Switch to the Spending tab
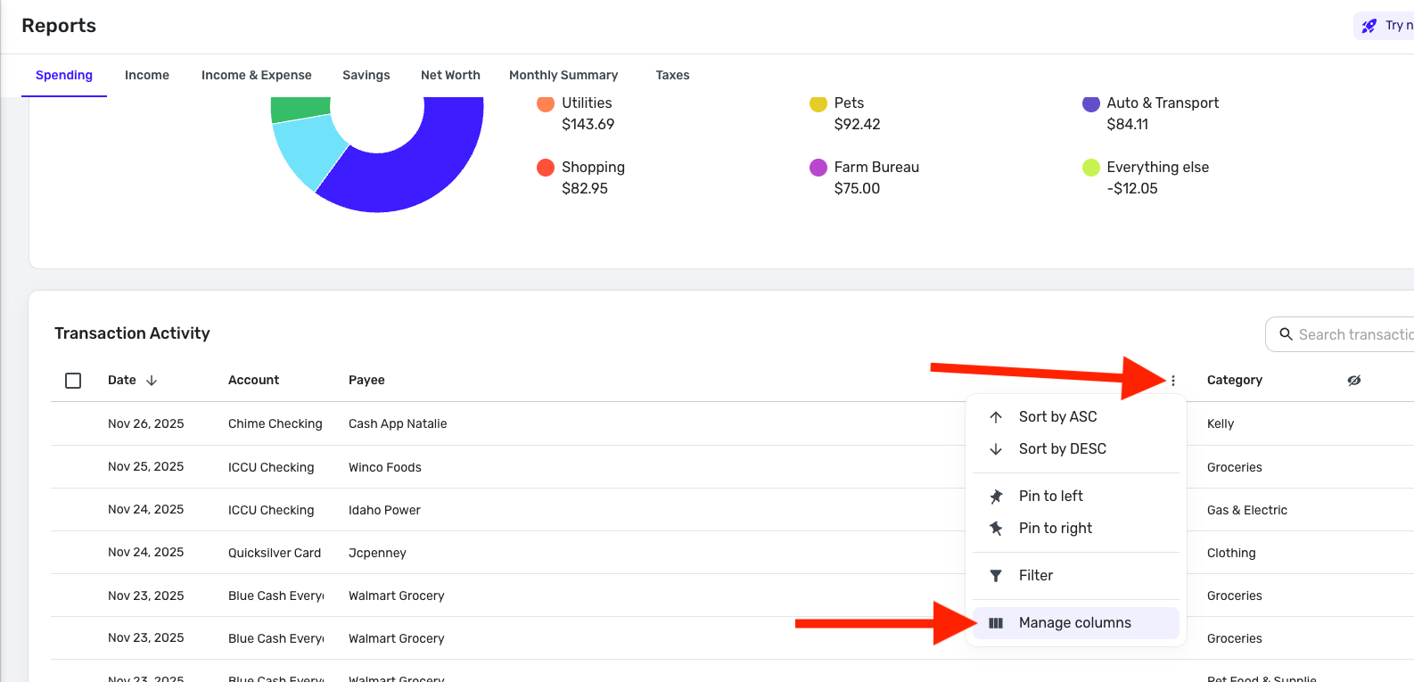 pyautogui.click(x=64, y=75)
